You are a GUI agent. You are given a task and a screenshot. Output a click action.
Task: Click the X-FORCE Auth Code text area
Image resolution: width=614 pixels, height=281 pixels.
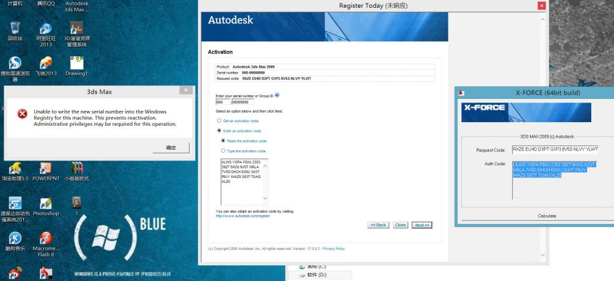point(555,180)
